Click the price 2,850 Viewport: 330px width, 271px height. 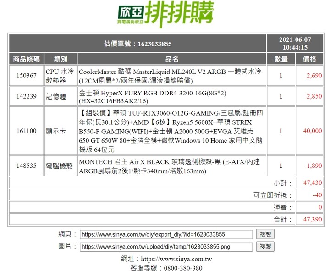pos(314,96)
